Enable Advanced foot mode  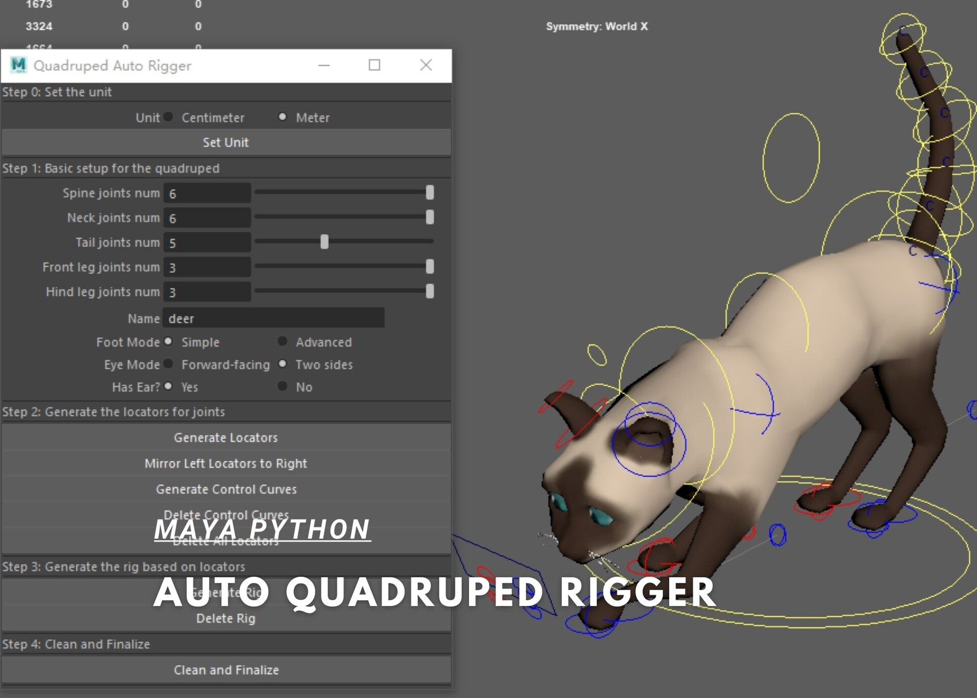pos(283,342)
